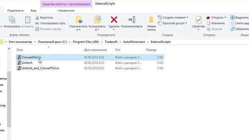
Task: Switch to the View (Вид) tab
Action: (x=33, y=10)
